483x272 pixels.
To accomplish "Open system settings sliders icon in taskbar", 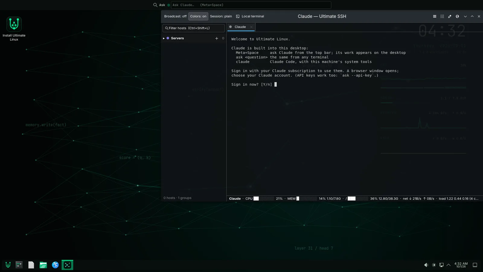I will [19, 265].
